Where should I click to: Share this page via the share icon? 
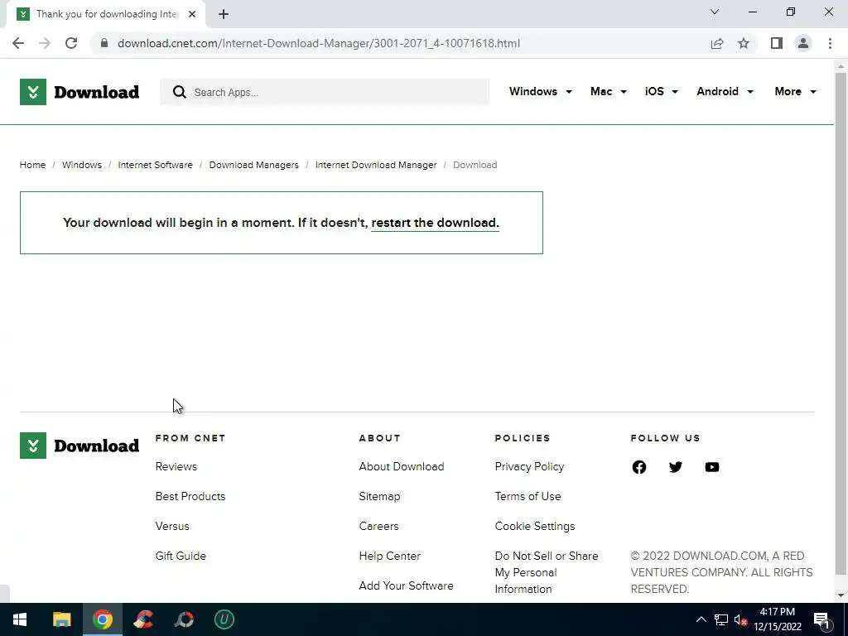[x=717, y=43]
